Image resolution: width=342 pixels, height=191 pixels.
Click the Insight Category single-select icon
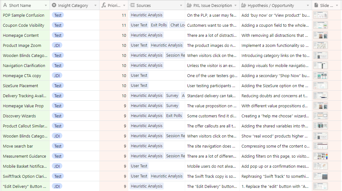pos(54,5)
